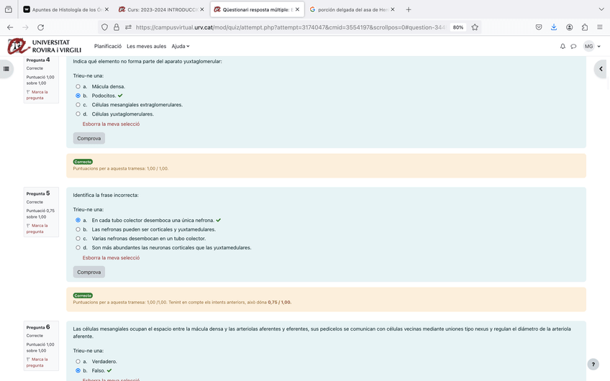
Task: Open Les meves aules menu item
Action: coord(146,46)
